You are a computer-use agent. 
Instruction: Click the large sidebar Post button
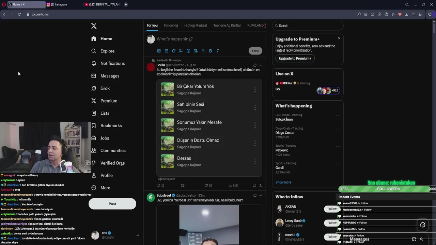coord(112,204)
